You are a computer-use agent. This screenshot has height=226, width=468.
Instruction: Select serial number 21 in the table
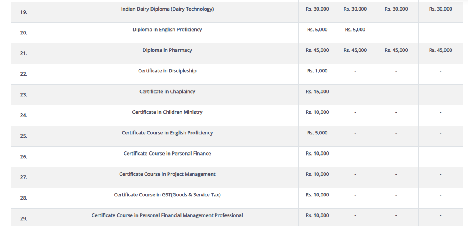(24, 53)
